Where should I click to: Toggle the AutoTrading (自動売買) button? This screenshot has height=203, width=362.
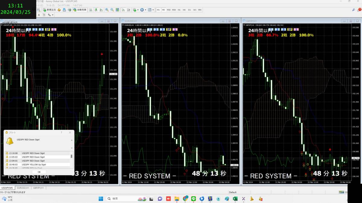(80, 10)
